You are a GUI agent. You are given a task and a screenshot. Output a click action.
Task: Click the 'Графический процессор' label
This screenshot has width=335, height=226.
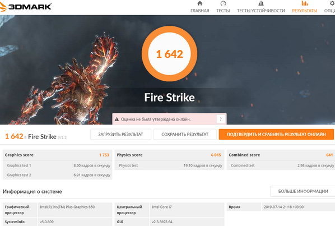17,210
